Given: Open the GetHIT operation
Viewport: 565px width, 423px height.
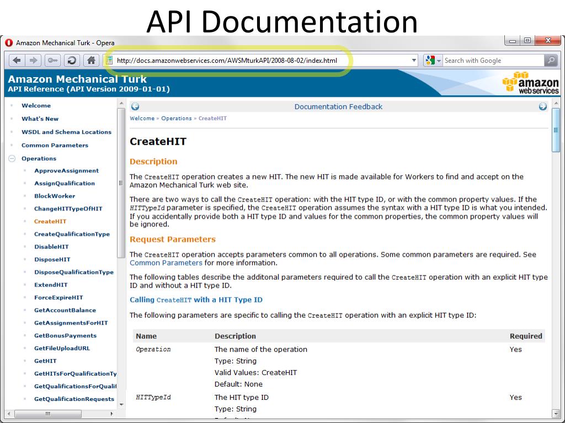Looking at the screenshot, I should click(x=45, y=361).
